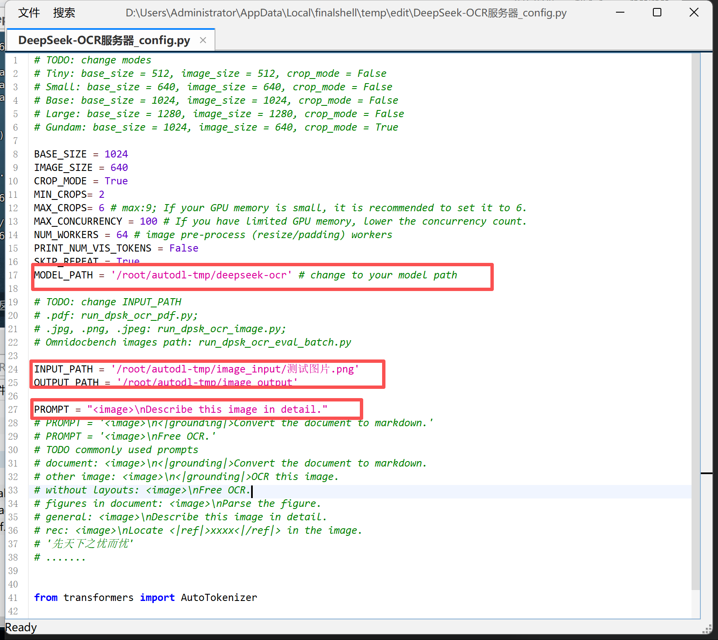Click the MODEL_PATH '/root/autodl-tmp/deepseek-ocr' string
The height and width of the screenshot is (640, 718).
pos(202,275)
